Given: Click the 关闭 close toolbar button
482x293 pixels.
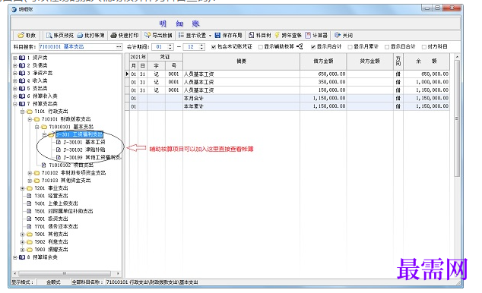Looking at the screenshot, I should (x=344, y=36).
